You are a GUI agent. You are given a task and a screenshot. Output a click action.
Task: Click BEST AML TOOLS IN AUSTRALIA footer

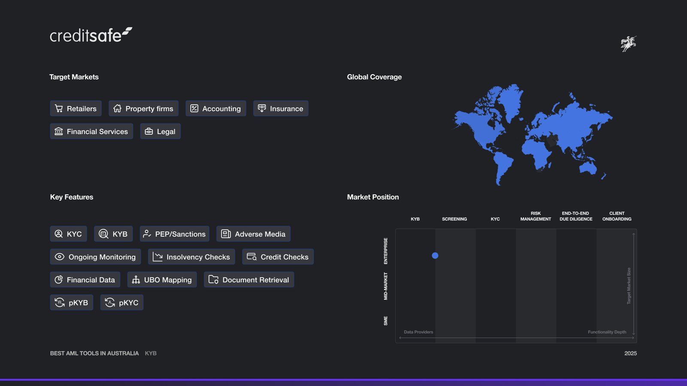coord(94,353)
